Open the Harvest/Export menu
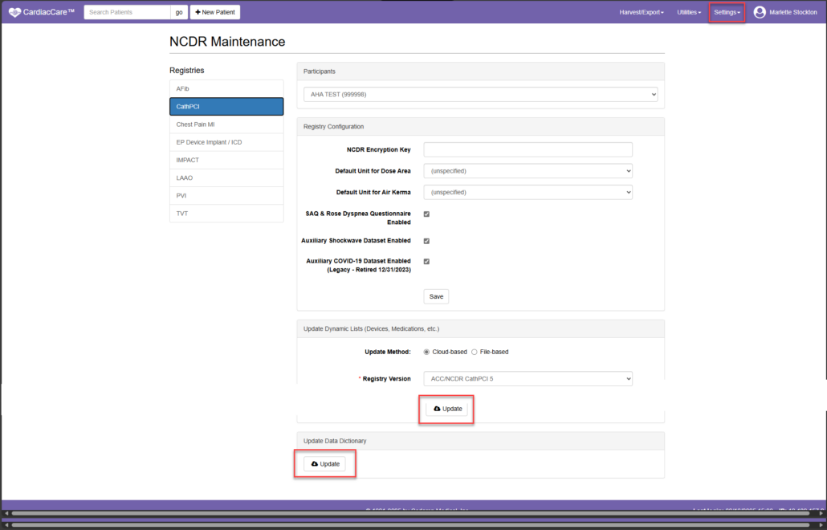The height and width of the screenshot is (530, 827). click(x=642, y=12)
